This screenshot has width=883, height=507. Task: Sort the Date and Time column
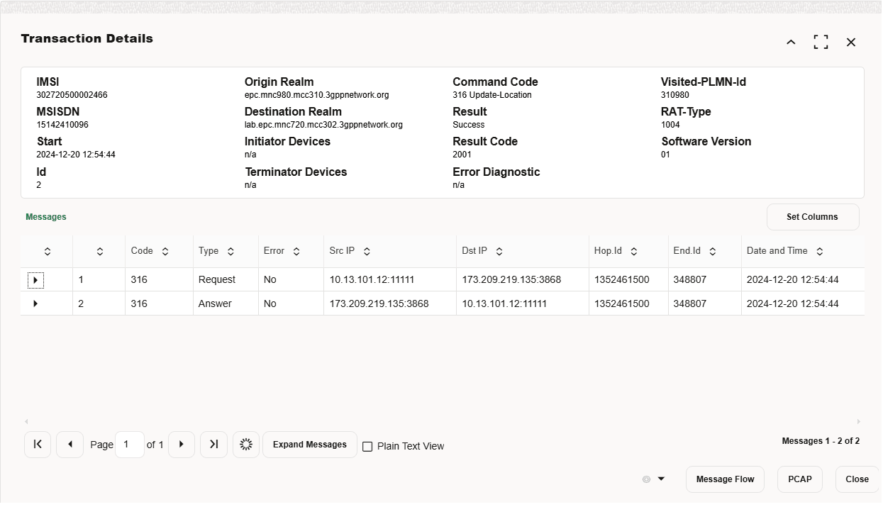(819, 250)
